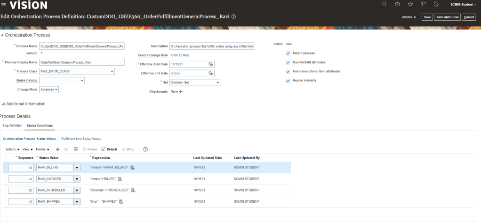481x222 pixels.
Task: Go to Home via house icon
Action: [x=398, y=5]
